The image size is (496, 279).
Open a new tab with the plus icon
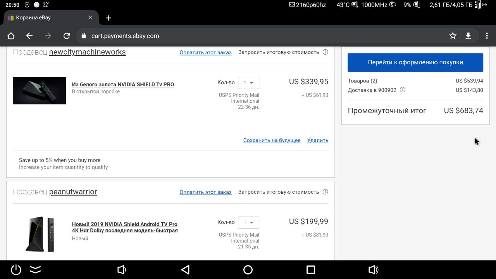tap(108, 18)
